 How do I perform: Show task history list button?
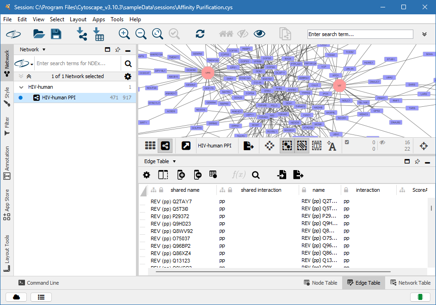click(41, 297)
